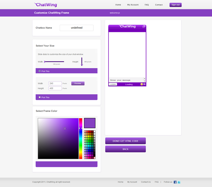Open the Twitter follow icon in footer

coord(179,182)
